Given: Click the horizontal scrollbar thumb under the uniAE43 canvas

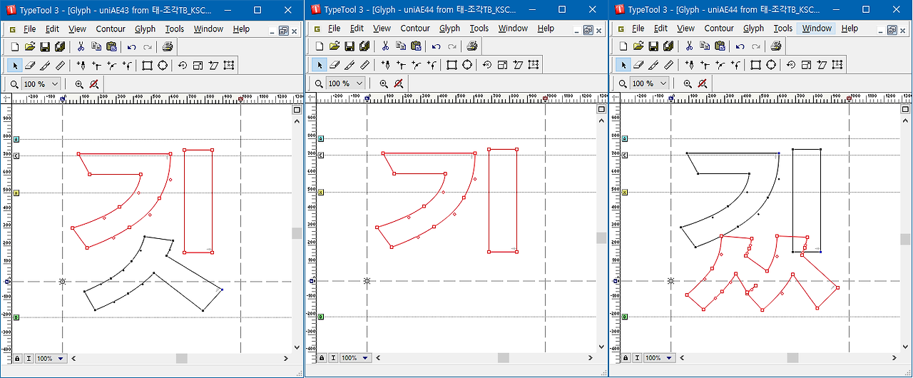Looking at the screenshot, I should (x=181, y=358).
